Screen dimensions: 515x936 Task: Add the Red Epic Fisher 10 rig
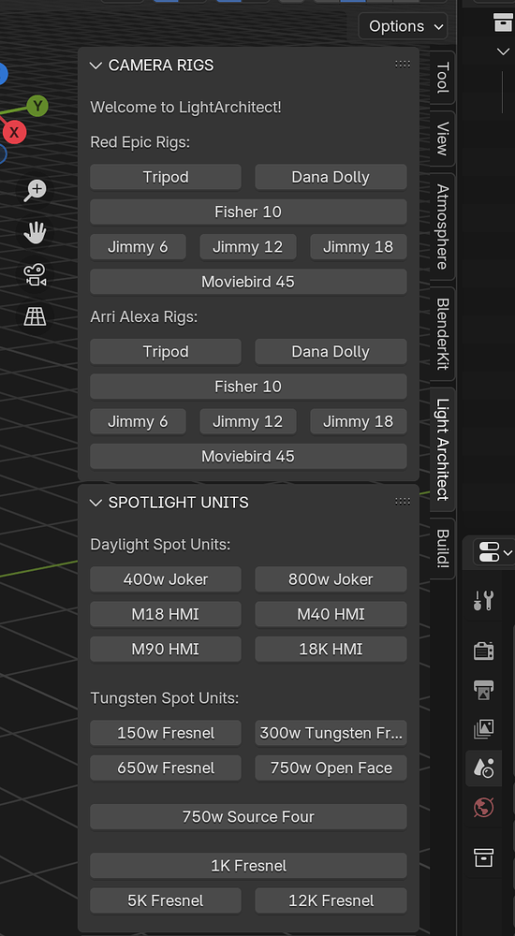point(248,212)
